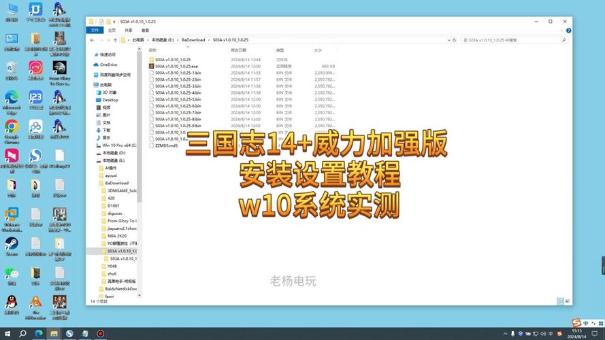Open Microsoft Edge desktop shortcut
The image size is (605, 340).
tap(12, 102)
